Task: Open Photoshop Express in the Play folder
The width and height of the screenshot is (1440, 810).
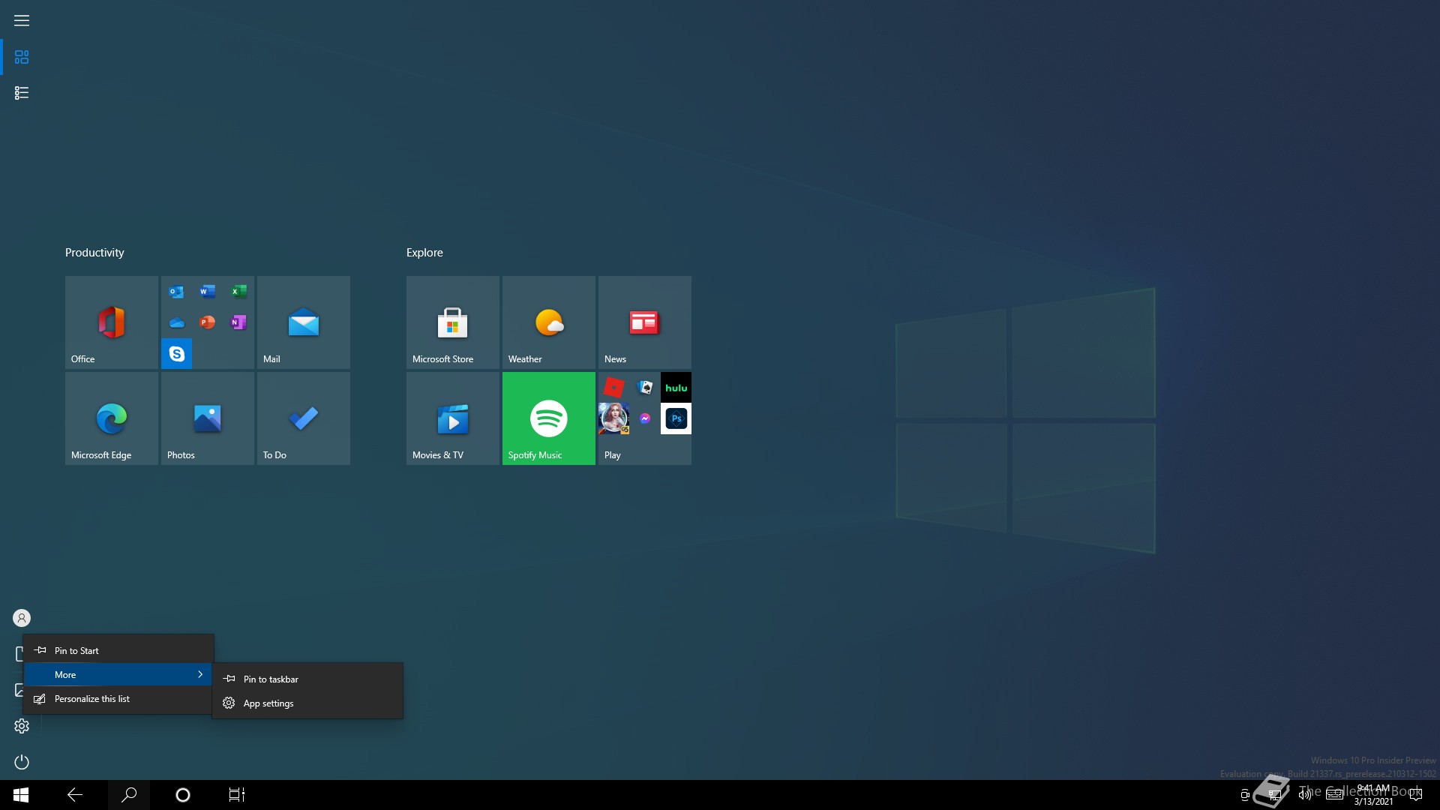Action: [676, 418]
